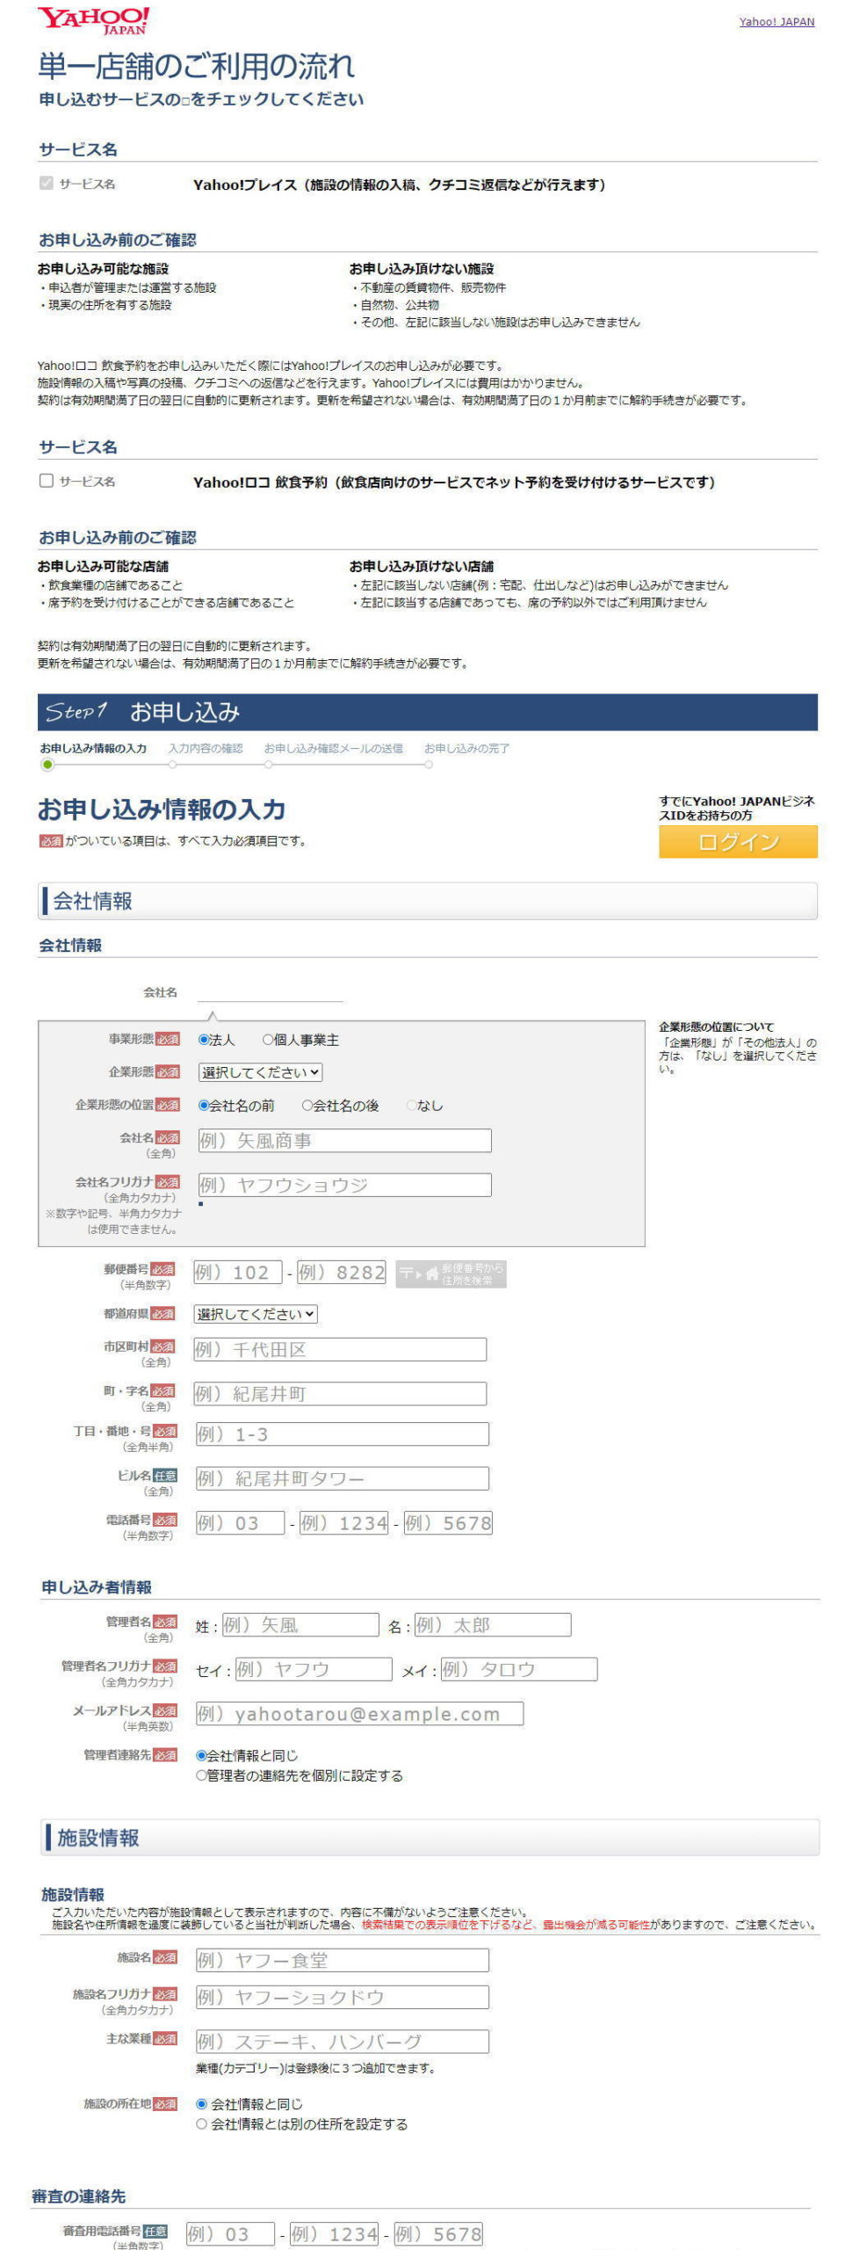Click the first postal code field
The width and height of the screenshot is (845, 2250).
(238, 1272)
